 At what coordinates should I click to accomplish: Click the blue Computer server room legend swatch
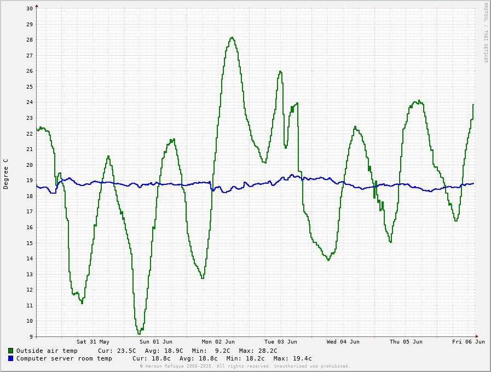coord(10,358)
